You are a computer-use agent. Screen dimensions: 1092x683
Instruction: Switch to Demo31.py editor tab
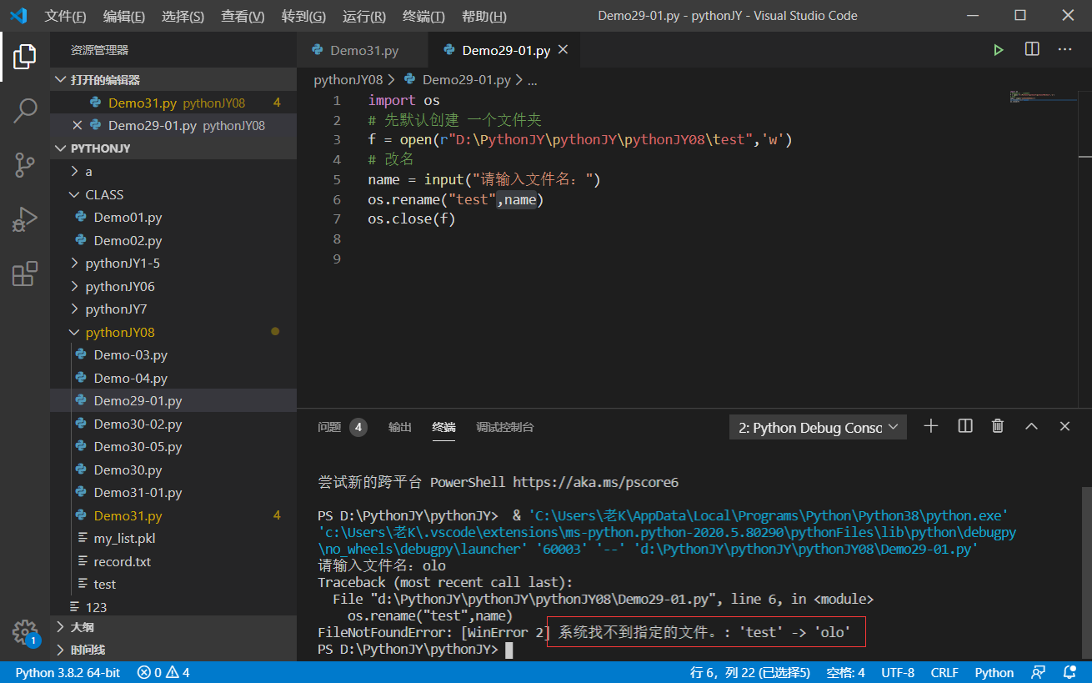(x=363, y=50)
